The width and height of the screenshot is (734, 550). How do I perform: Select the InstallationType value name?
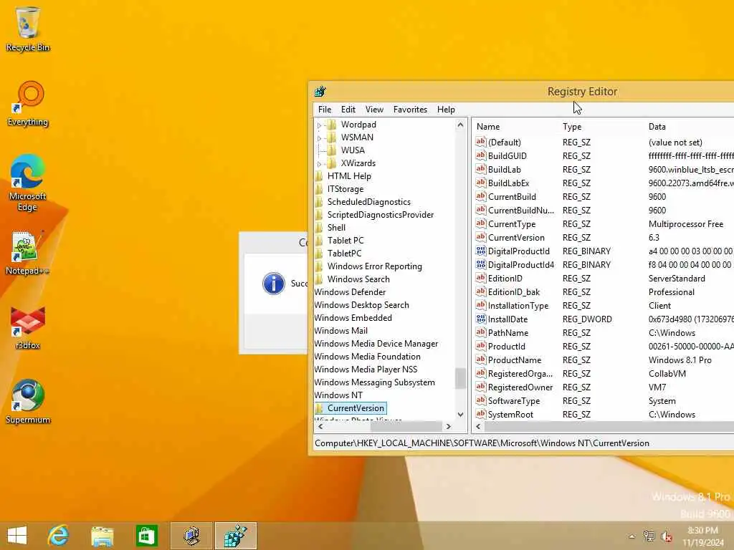pyautogui.click(x=518, y=306)
